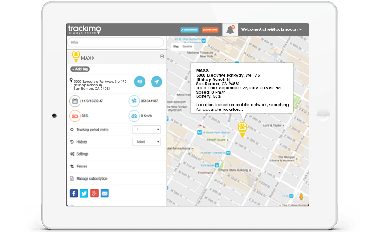Click the Trackimo logo

(84, 29)
